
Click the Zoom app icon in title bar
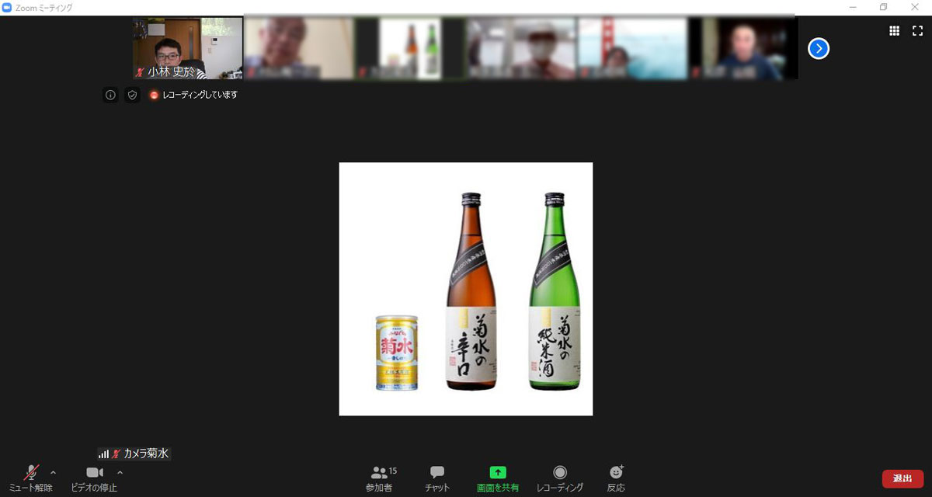(x=7, y=7)
